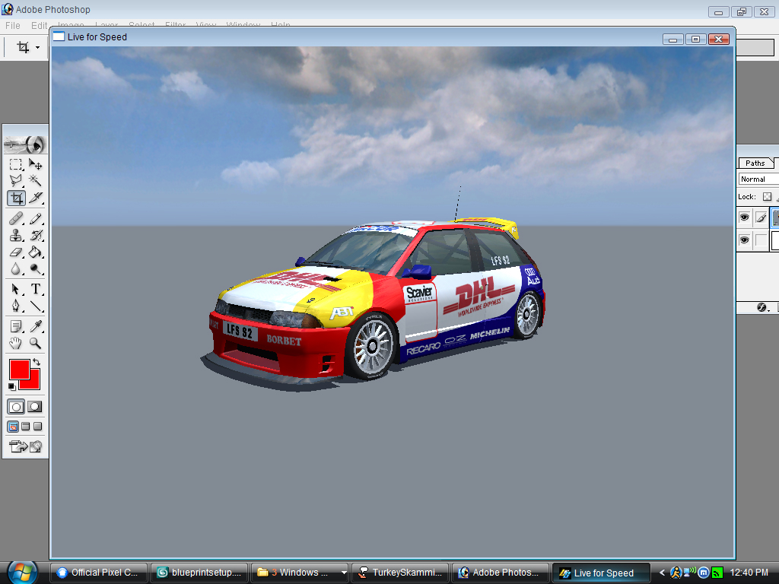The image size is (779, 584).
Task: Select the Healing Brush tool
Action: tap(15, 218)
